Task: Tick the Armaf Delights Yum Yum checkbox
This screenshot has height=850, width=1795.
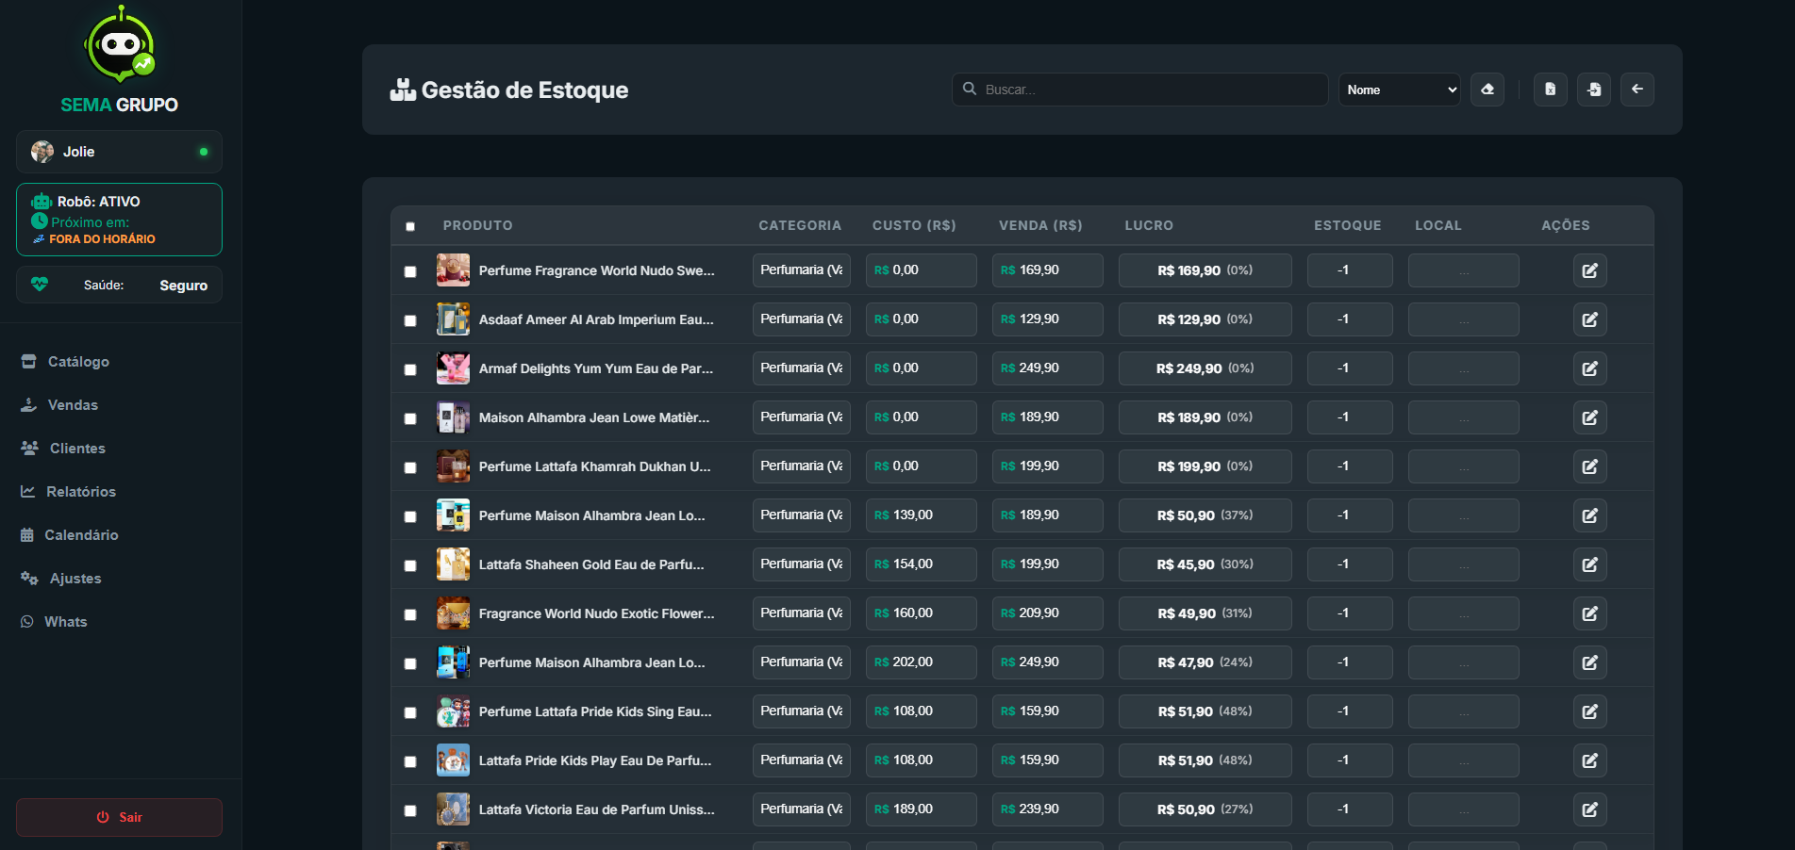Action: tap(410, 369)
